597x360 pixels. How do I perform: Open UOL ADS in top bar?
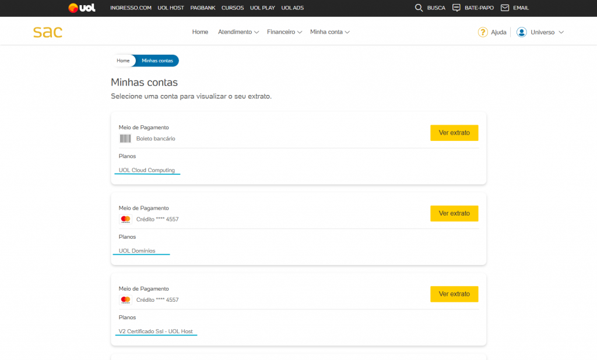pos(293,8)
